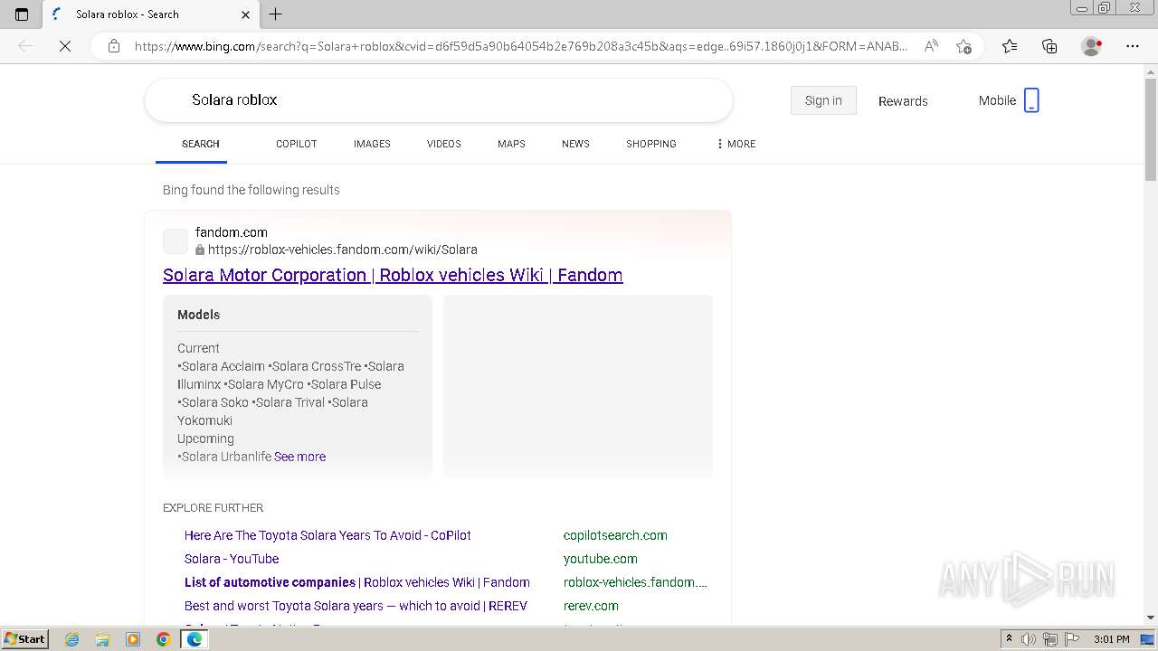Viewport: 1158px width, 651px height.
Task: Open Solara Motor Corporation Fandom result
Action: click(x=393, y=275)
